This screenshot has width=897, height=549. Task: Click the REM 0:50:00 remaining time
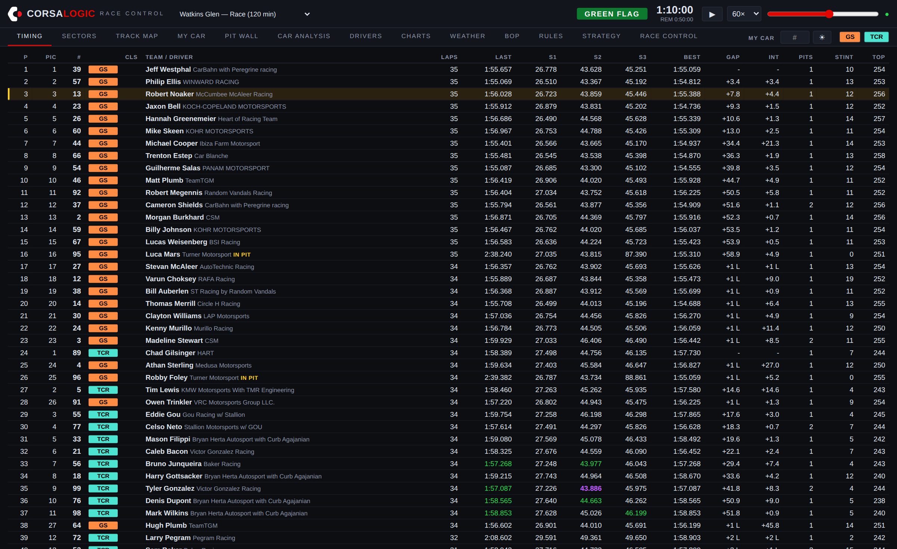676,19
